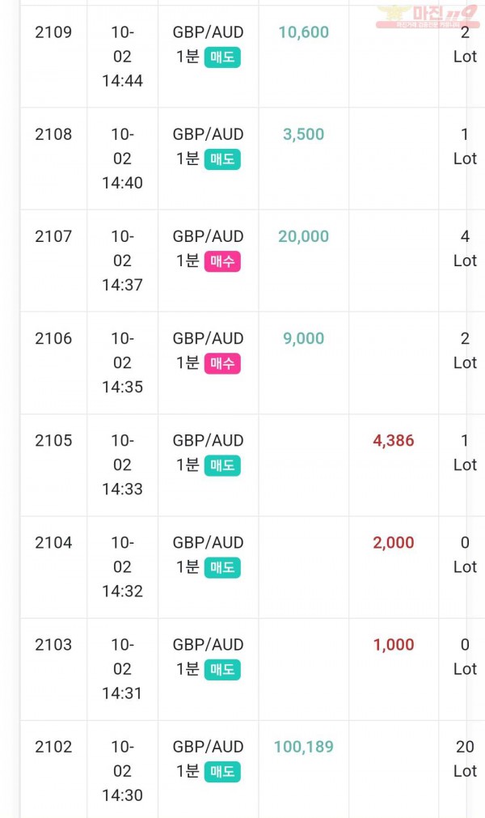Click the 매도 badge in row 2108
The height and width of the screenshot is (818, 485).
(x=222, y=159)
